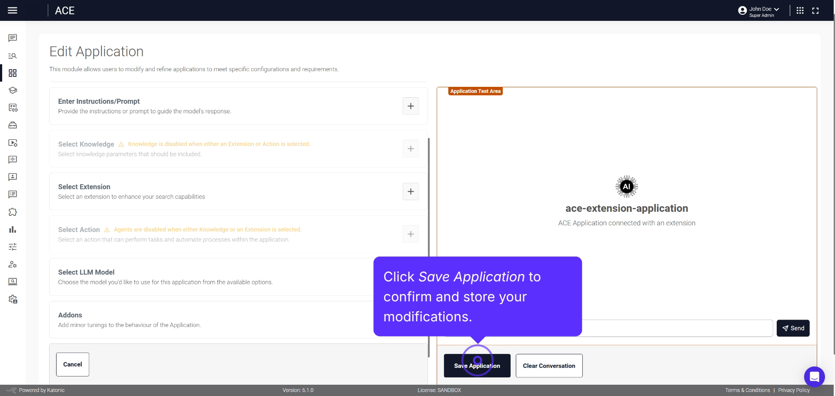Open the extensions puzzle-piece sidebar icon
The image size is (835, 396).
tap(13, 212)
